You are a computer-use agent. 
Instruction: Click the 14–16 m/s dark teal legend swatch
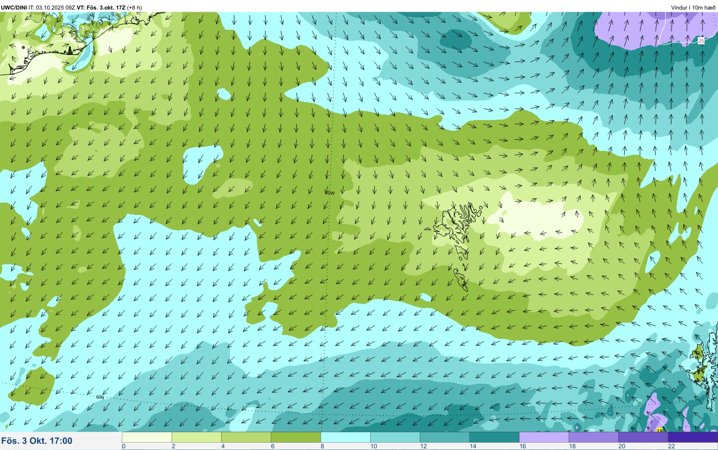point(494,437)
